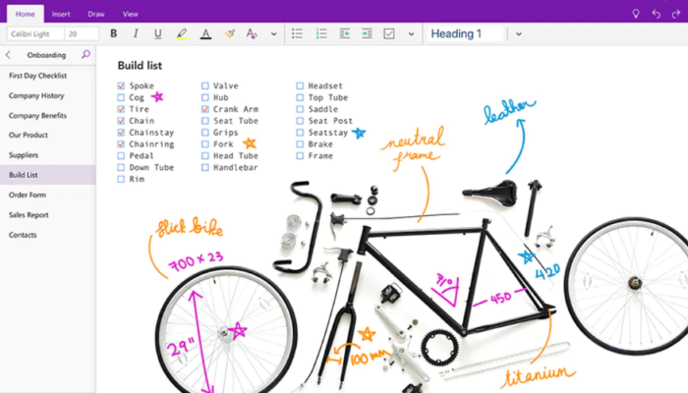Screen dimensions: 688x393
Task: Click the search magnifier in sidebar
Action: pyautogui.click(x=86, y=55)
